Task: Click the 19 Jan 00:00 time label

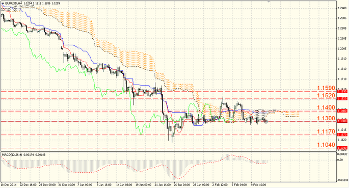Action: point(144,185)
